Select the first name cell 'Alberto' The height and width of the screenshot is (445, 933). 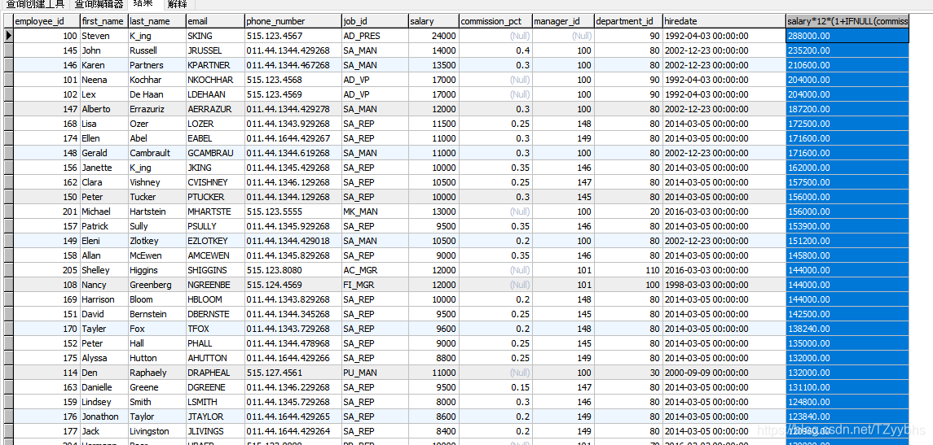point(103,109)
